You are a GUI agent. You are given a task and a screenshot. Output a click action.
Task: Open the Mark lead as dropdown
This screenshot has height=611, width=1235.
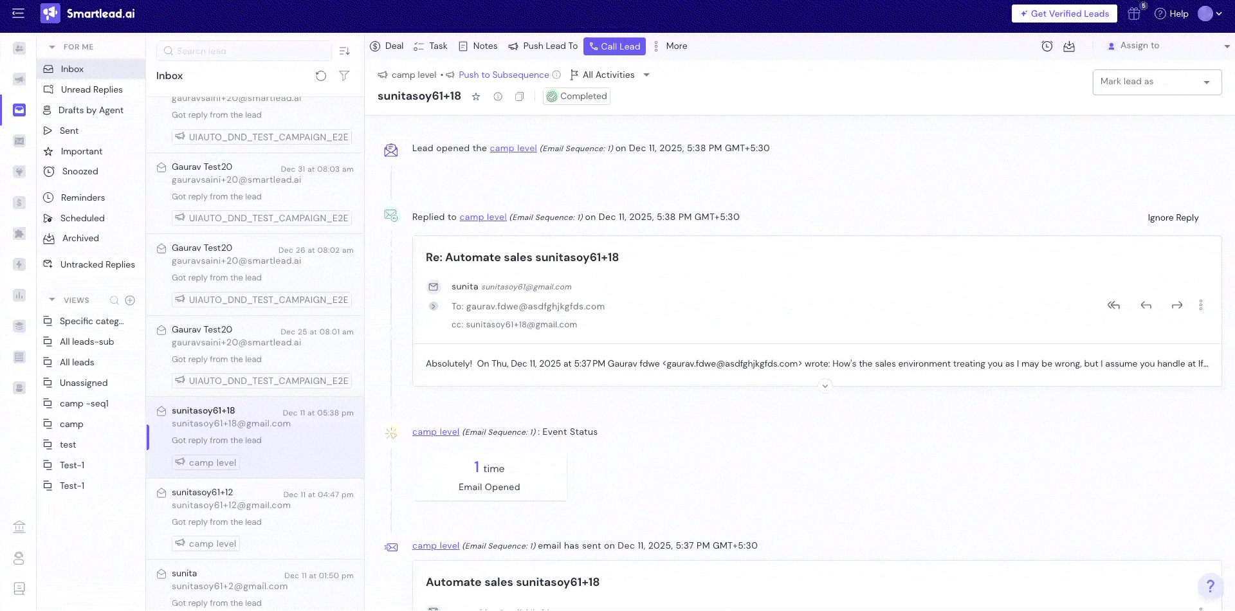pos(1157,82)
